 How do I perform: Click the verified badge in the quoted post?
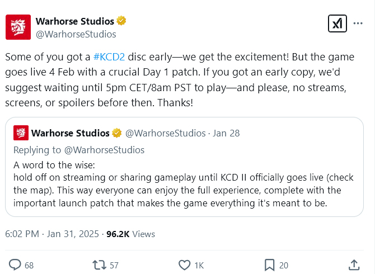[117, 133]
